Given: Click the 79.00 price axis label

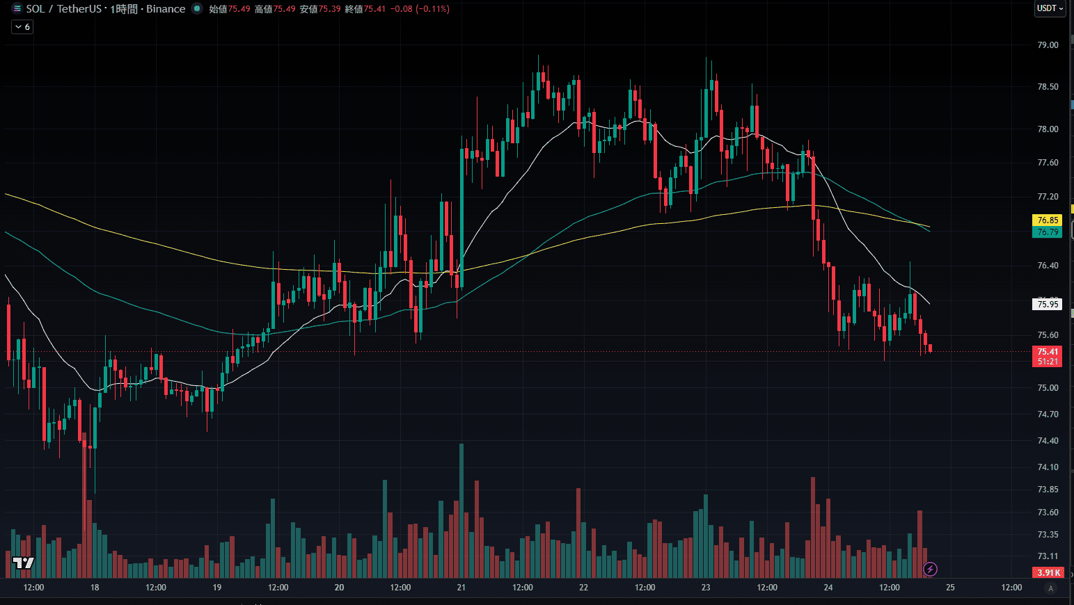Looking at the screenshot, I should [x=1048, y=45].
